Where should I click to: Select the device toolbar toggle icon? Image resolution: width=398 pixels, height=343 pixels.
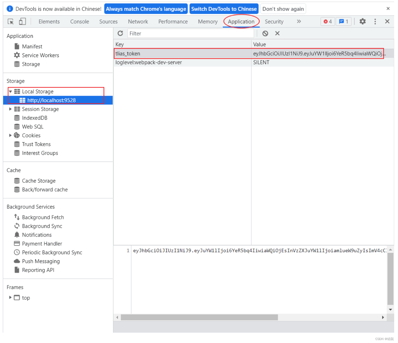click(x=22, y=21)
